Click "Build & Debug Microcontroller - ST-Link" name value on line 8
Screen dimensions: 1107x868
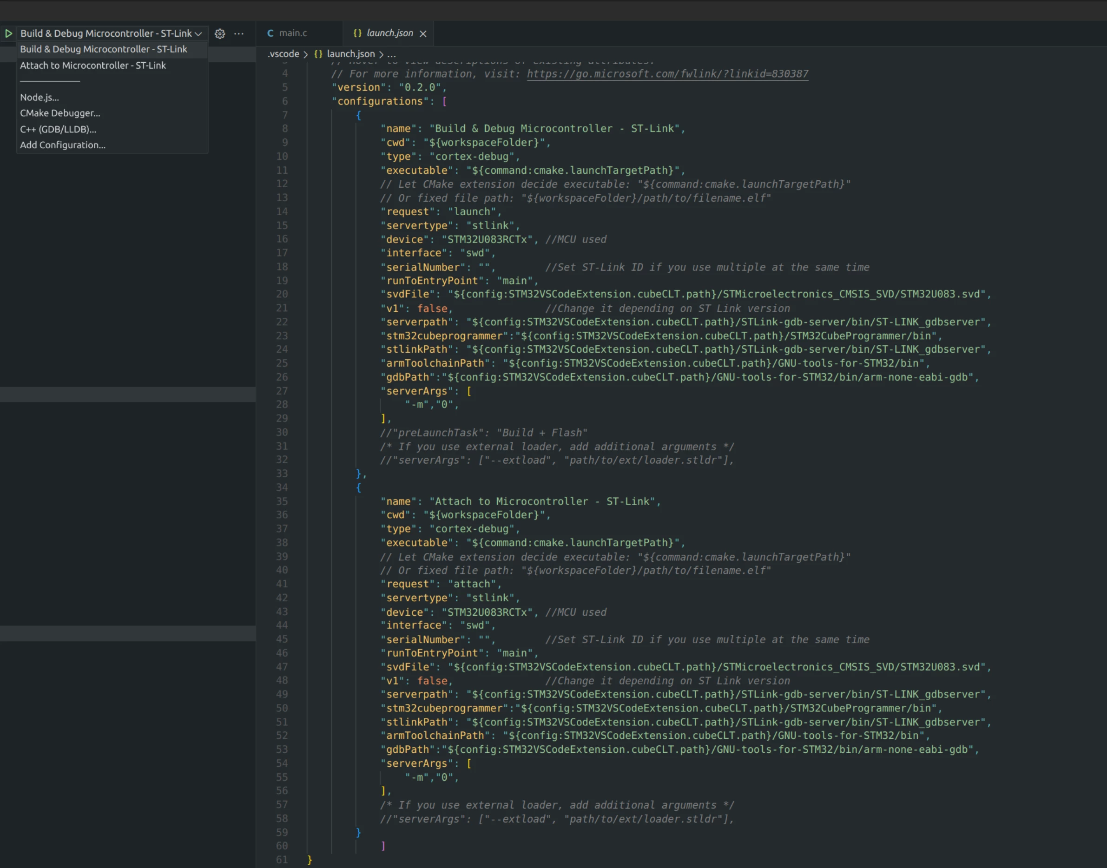(x=554, y=129)
